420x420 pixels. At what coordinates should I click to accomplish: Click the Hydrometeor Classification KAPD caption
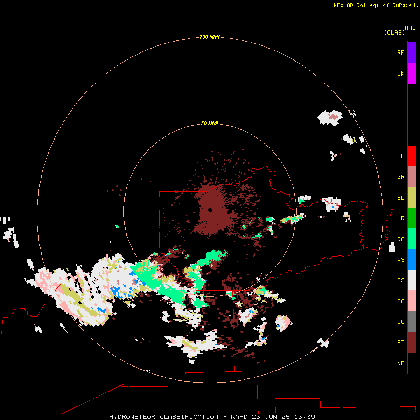[212, 417]
